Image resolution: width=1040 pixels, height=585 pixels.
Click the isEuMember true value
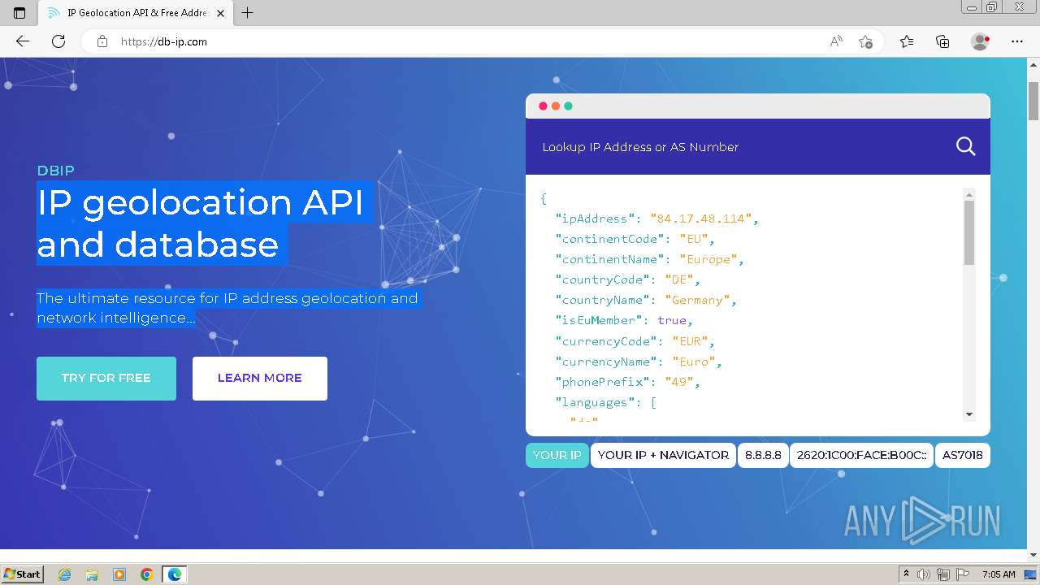672,320
